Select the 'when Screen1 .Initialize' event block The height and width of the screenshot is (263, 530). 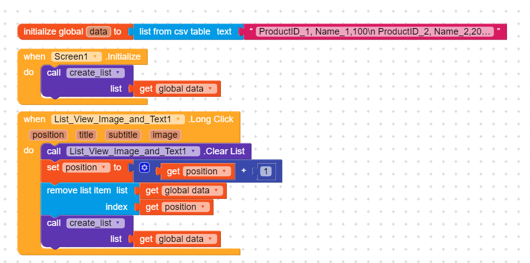point(34,57)
